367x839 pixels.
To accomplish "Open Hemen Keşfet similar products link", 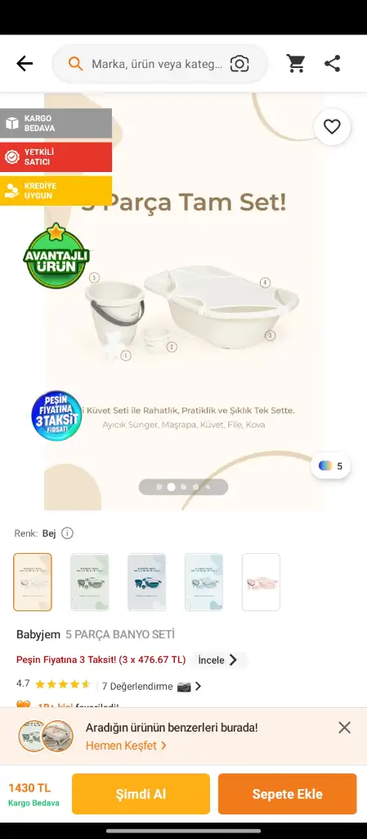I will [x=126, y=746].
